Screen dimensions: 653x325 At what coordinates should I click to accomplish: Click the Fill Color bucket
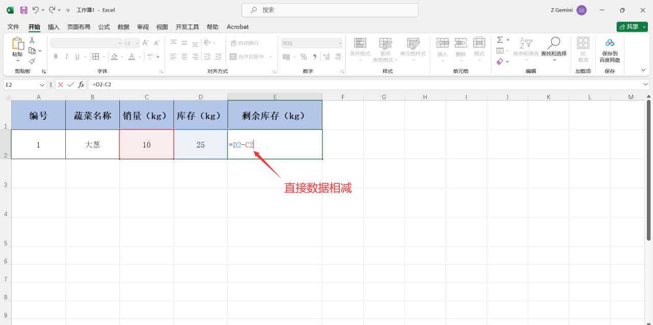(114, 57)
